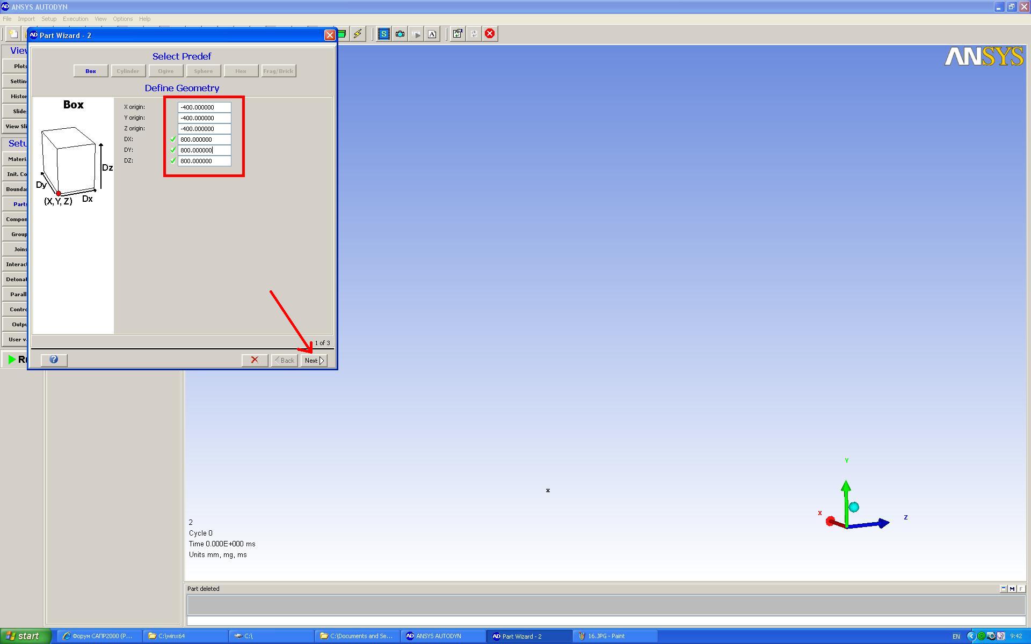1031x644 pixels.
Task: Click the text annotation A toolbar icon
Action: [x=432, y=34]
